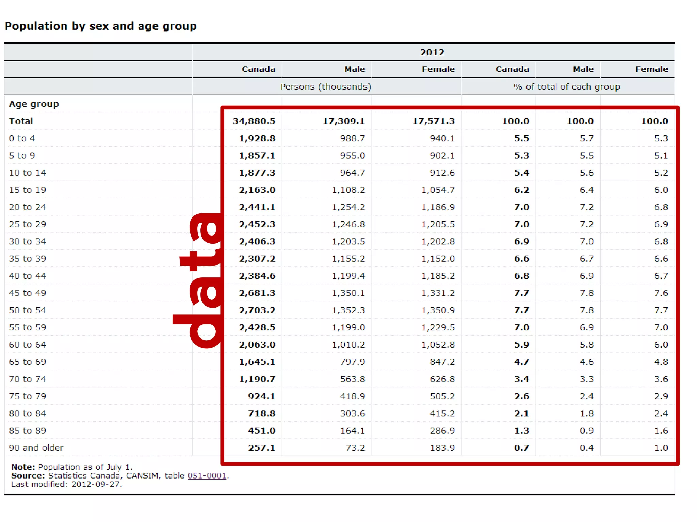Click the 34,880.5 total population cell
Image resolution: width=697 pixels, height=522 pixels.
pyautogui.click(x=254, y=121)
